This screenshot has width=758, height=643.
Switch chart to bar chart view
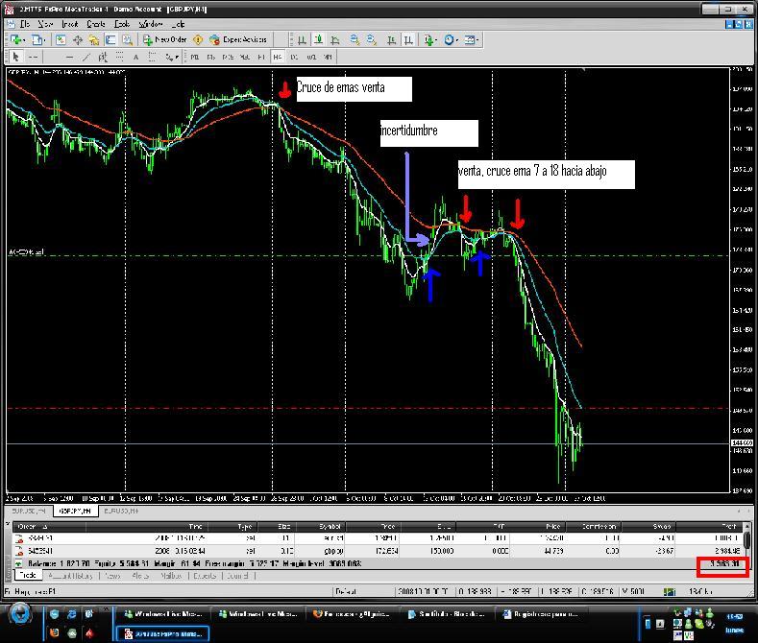(x=302, y=40)
